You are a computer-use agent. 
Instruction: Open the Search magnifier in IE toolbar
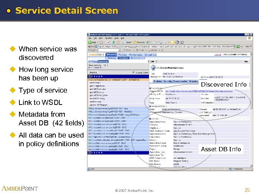coord(124,42)
